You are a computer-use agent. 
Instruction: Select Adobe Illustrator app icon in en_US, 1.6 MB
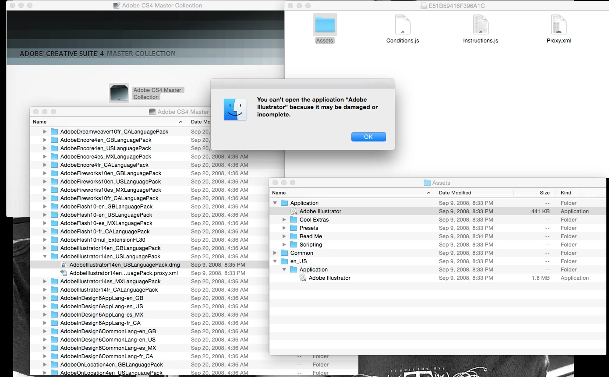[x=303, y=278]
